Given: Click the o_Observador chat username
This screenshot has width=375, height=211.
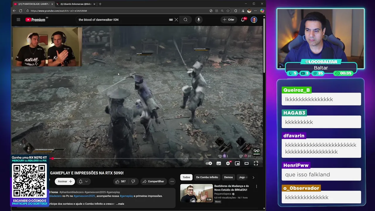Looking at the screenshot, I should coord(301,188).
